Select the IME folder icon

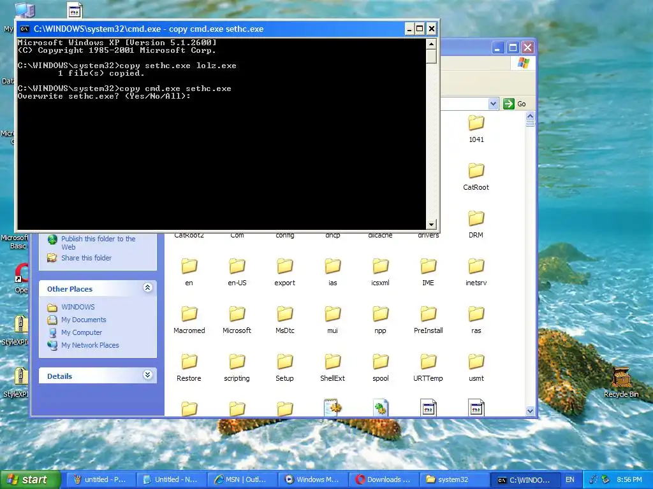tap(428, 266)
